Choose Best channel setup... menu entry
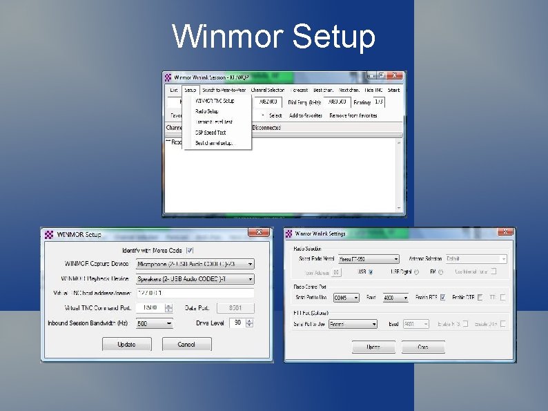548x411 pixels. tap(214, 143)
